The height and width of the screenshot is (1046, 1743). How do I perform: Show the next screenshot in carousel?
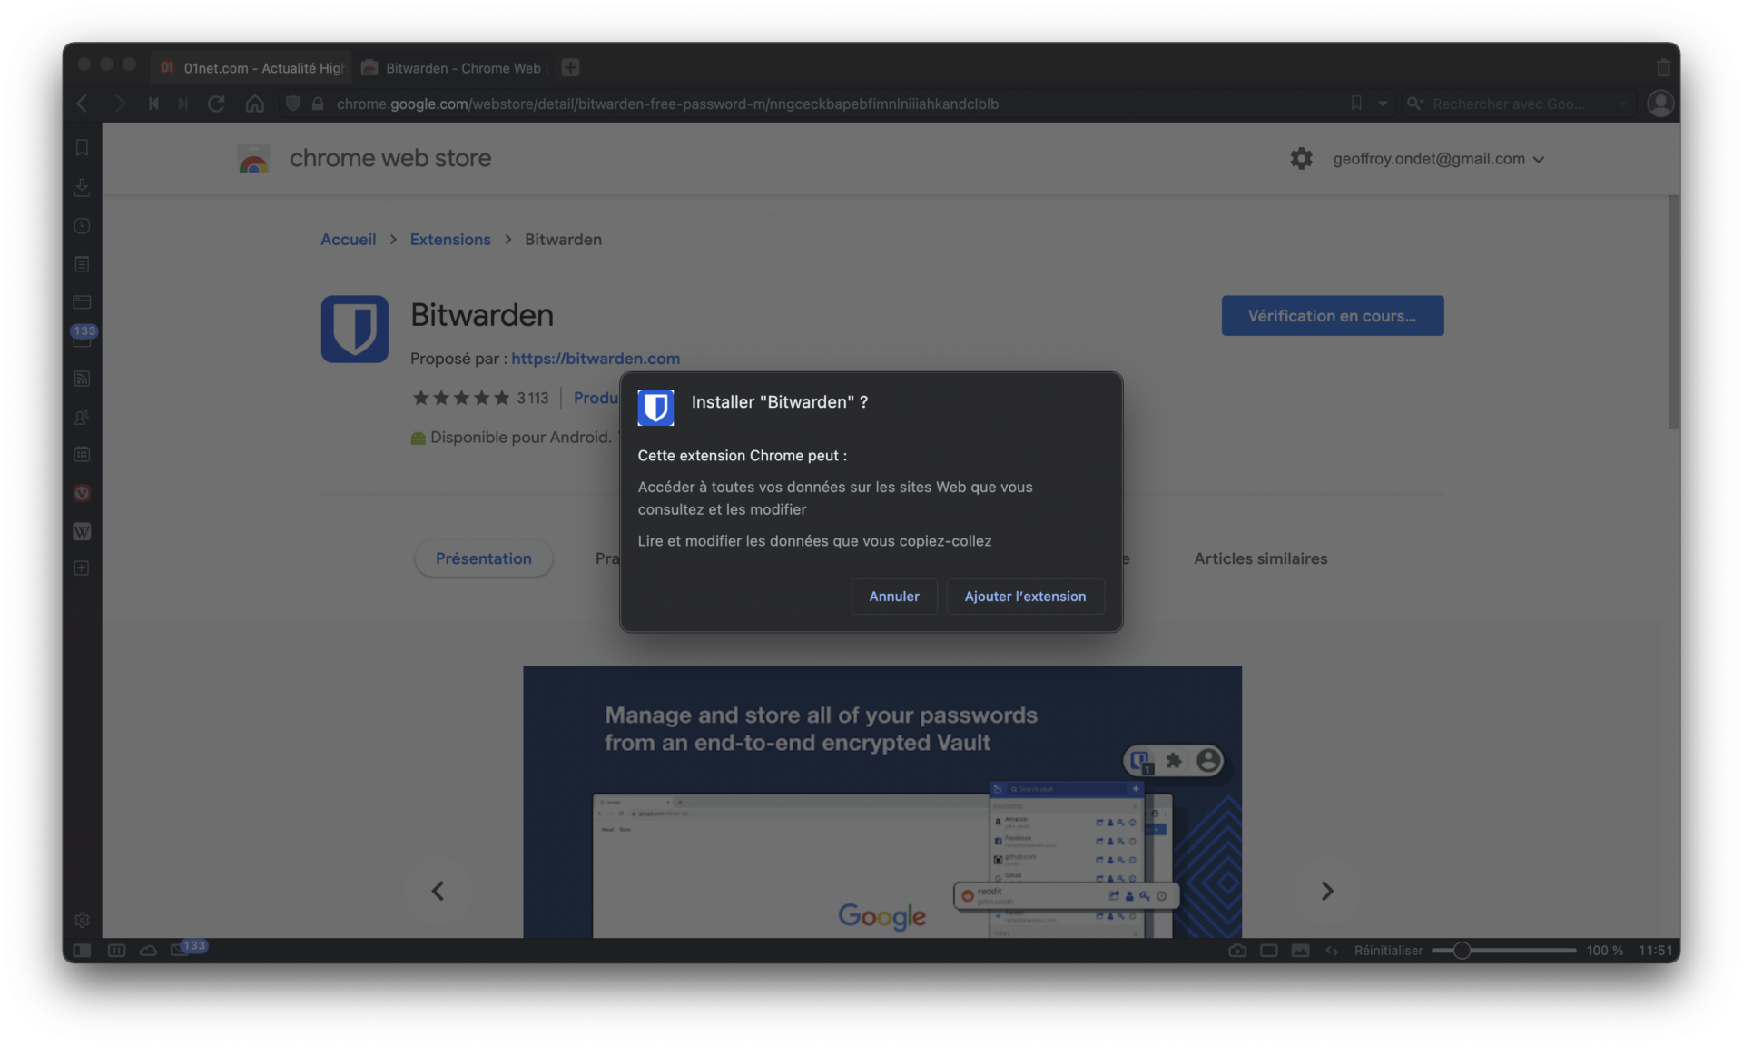pos(1326,891)
